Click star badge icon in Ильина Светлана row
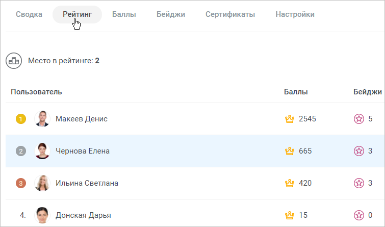This screenshot has height=227, width=385. pyautogui.click(x=359, y=183)
